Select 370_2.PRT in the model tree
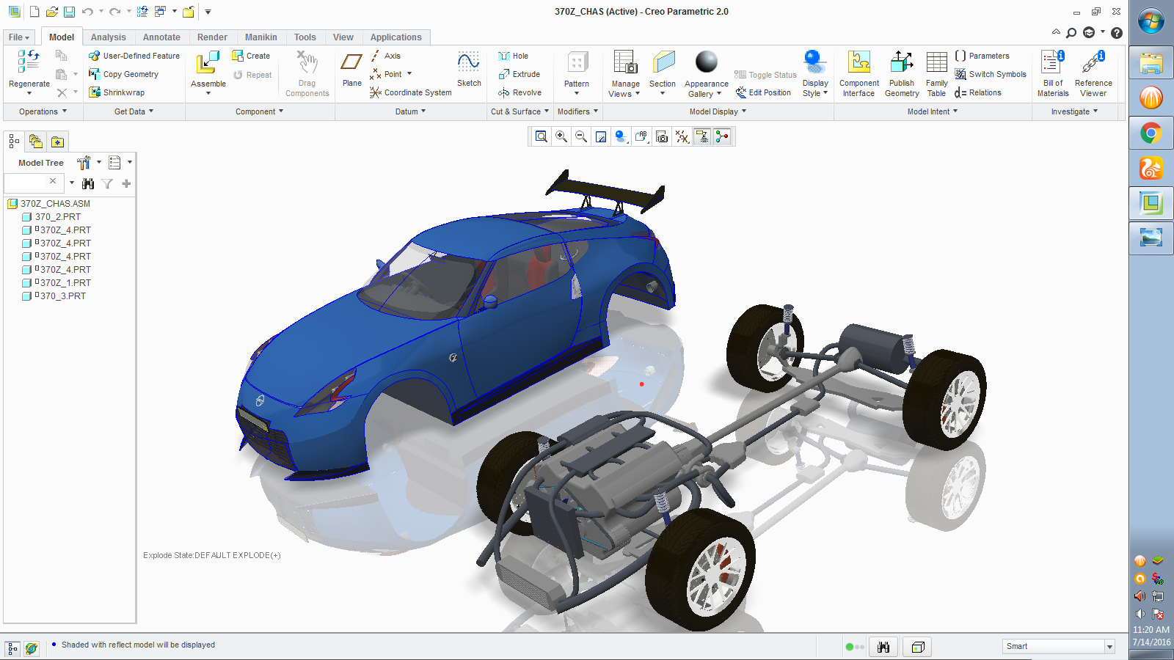This screenshot has height=660, width=1174. tap(51, 217)
